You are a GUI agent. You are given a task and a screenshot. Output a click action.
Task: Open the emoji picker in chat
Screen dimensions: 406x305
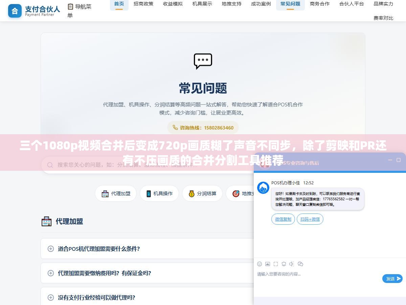point(260,264)
